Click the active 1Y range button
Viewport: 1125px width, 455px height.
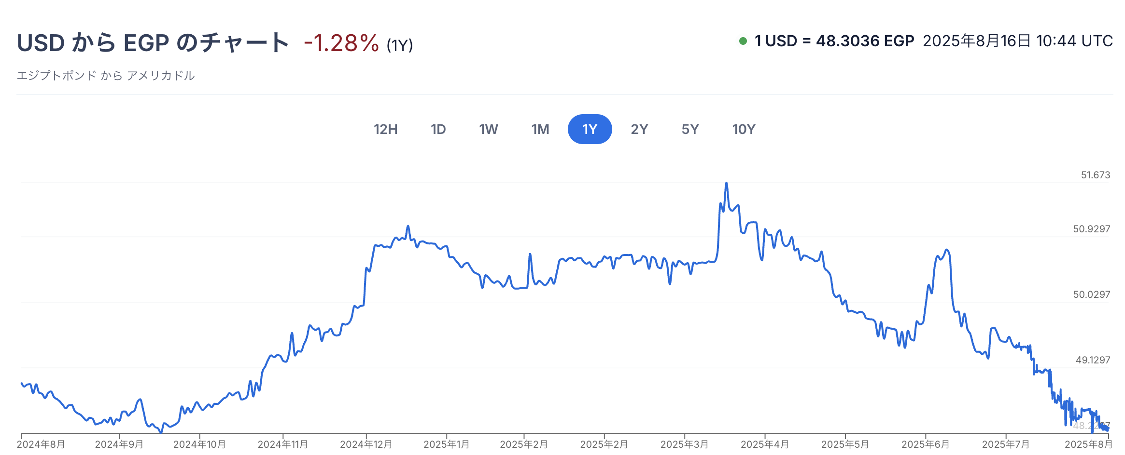(x=590, y=129)
